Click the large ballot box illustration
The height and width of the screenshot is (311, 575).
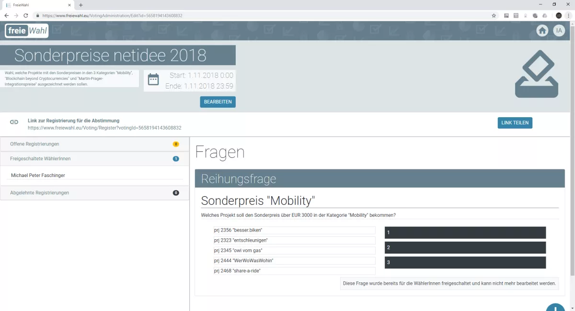[x=536, y=73]
